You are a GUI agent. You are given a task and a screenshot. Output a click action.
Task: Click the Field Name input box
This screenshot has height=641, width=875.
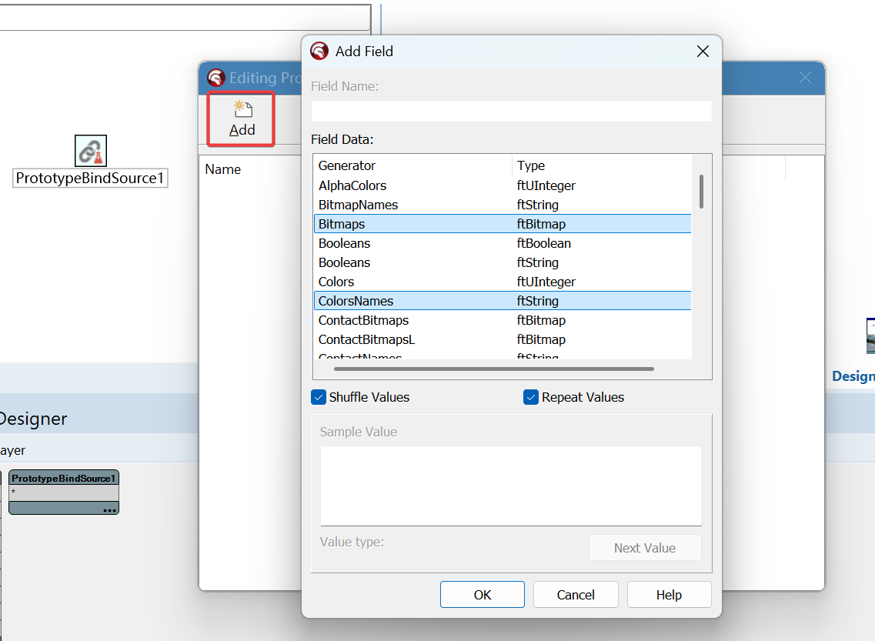(x=511, y=111)
